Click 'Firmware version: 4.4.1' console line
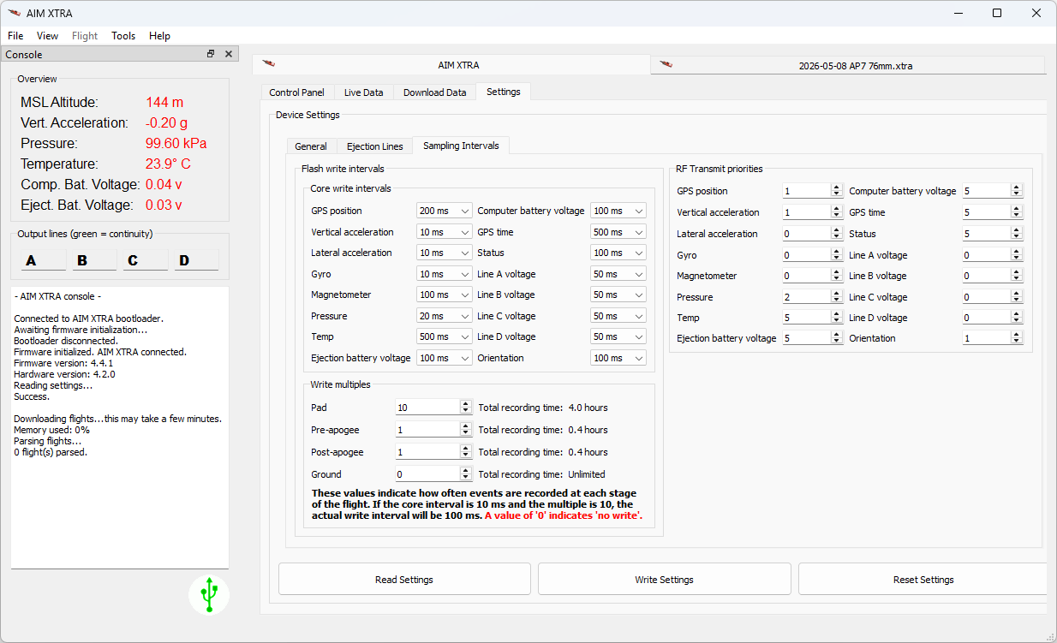 [63, 363]
